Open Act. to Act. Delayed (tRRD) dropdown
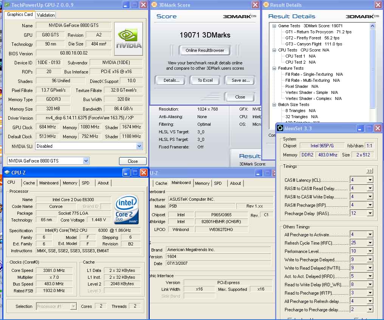Image resolution: width=384 pixels, height=320 pixels. (370, 276)
